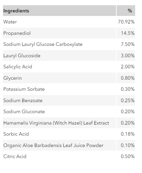Select the Propanediol row
The width and height of the screenshot is (142, 173).
click(69, 33)
